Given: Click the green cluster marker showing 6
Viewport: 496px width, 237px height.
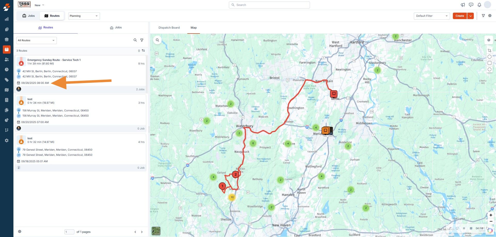Looking at the screenshot, I should 253,143.
